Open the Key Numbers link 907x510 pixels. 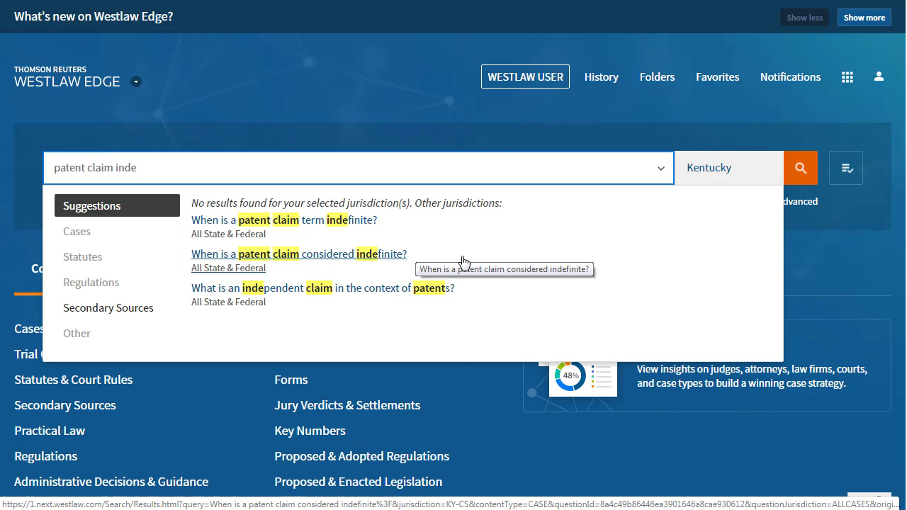(310, 431)
